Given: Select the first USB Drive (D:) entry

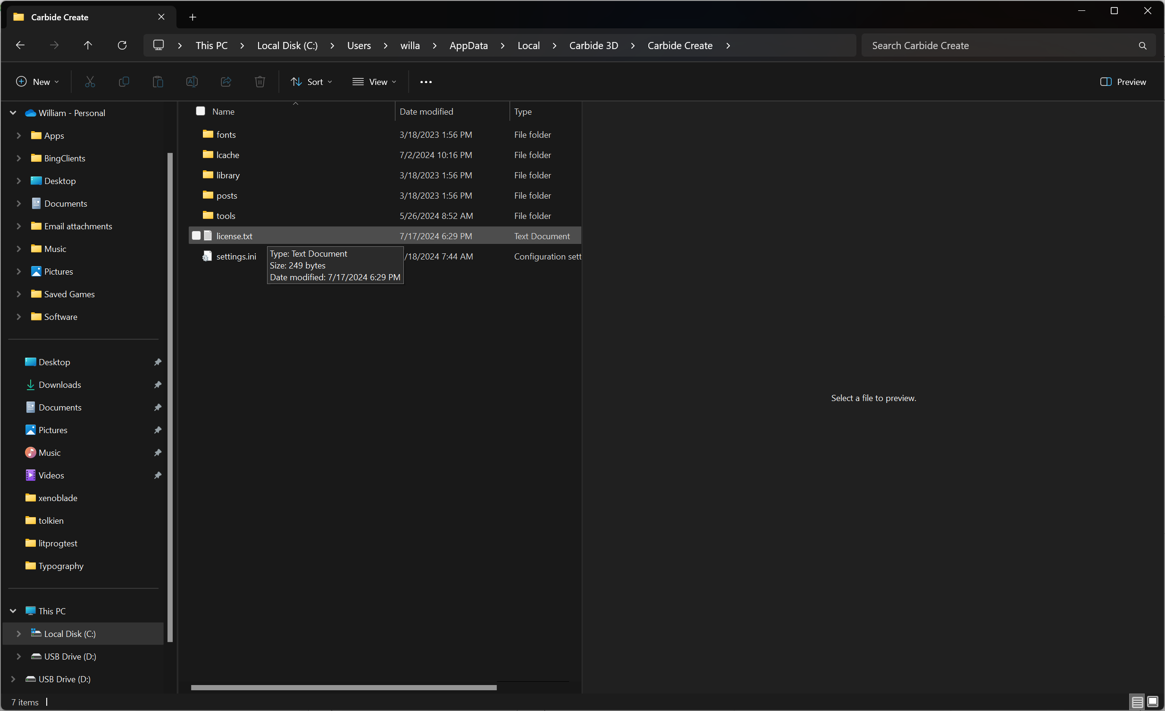Looking at the screenshot, I should point(70,656).
